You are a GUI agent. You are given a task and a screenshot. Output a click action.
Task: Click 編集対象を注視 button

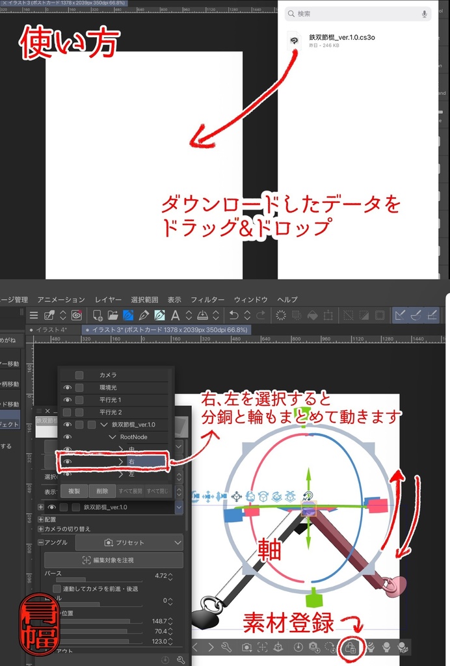click(114, 560)
